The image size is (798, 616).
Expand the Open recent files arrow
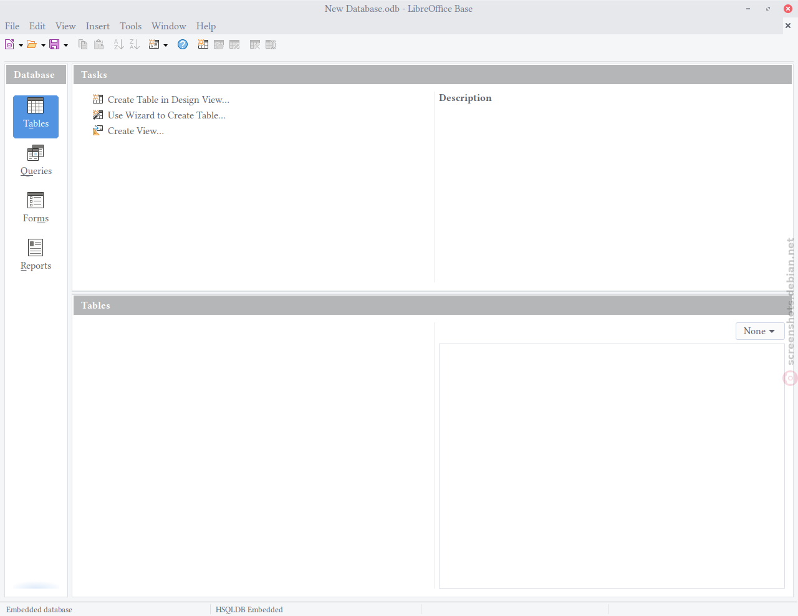43,45
